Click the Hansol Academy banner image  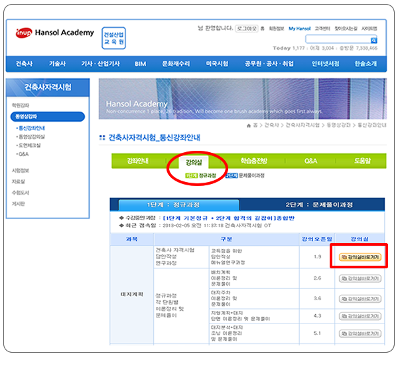[x=243, y=98]
